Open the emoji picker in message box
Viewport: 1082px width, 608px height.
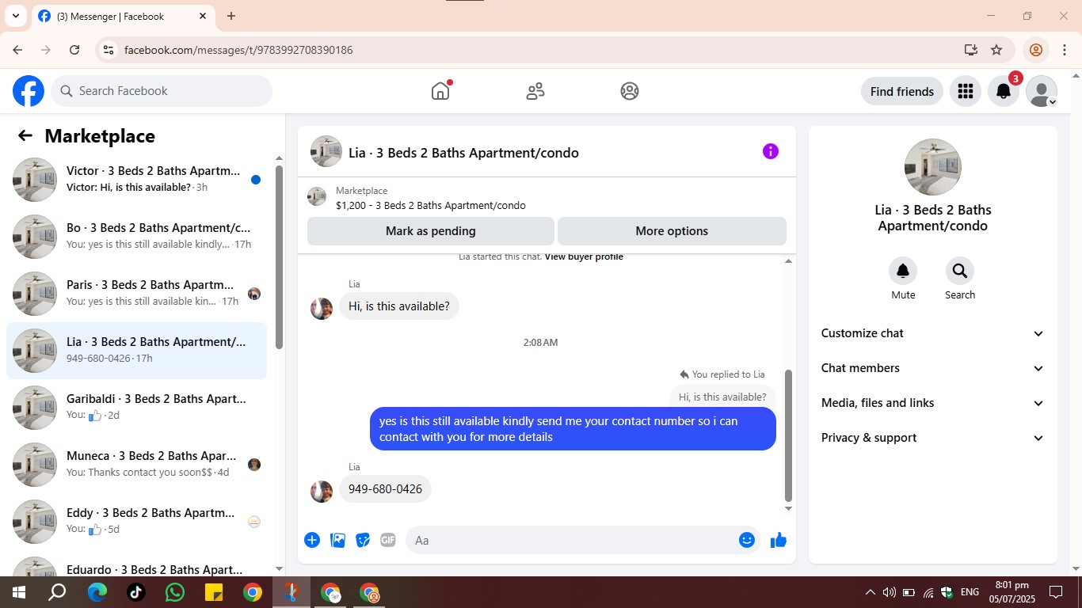(747, 540)
